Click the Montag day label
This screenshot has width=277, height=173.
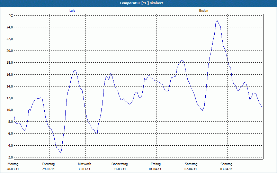13,164
